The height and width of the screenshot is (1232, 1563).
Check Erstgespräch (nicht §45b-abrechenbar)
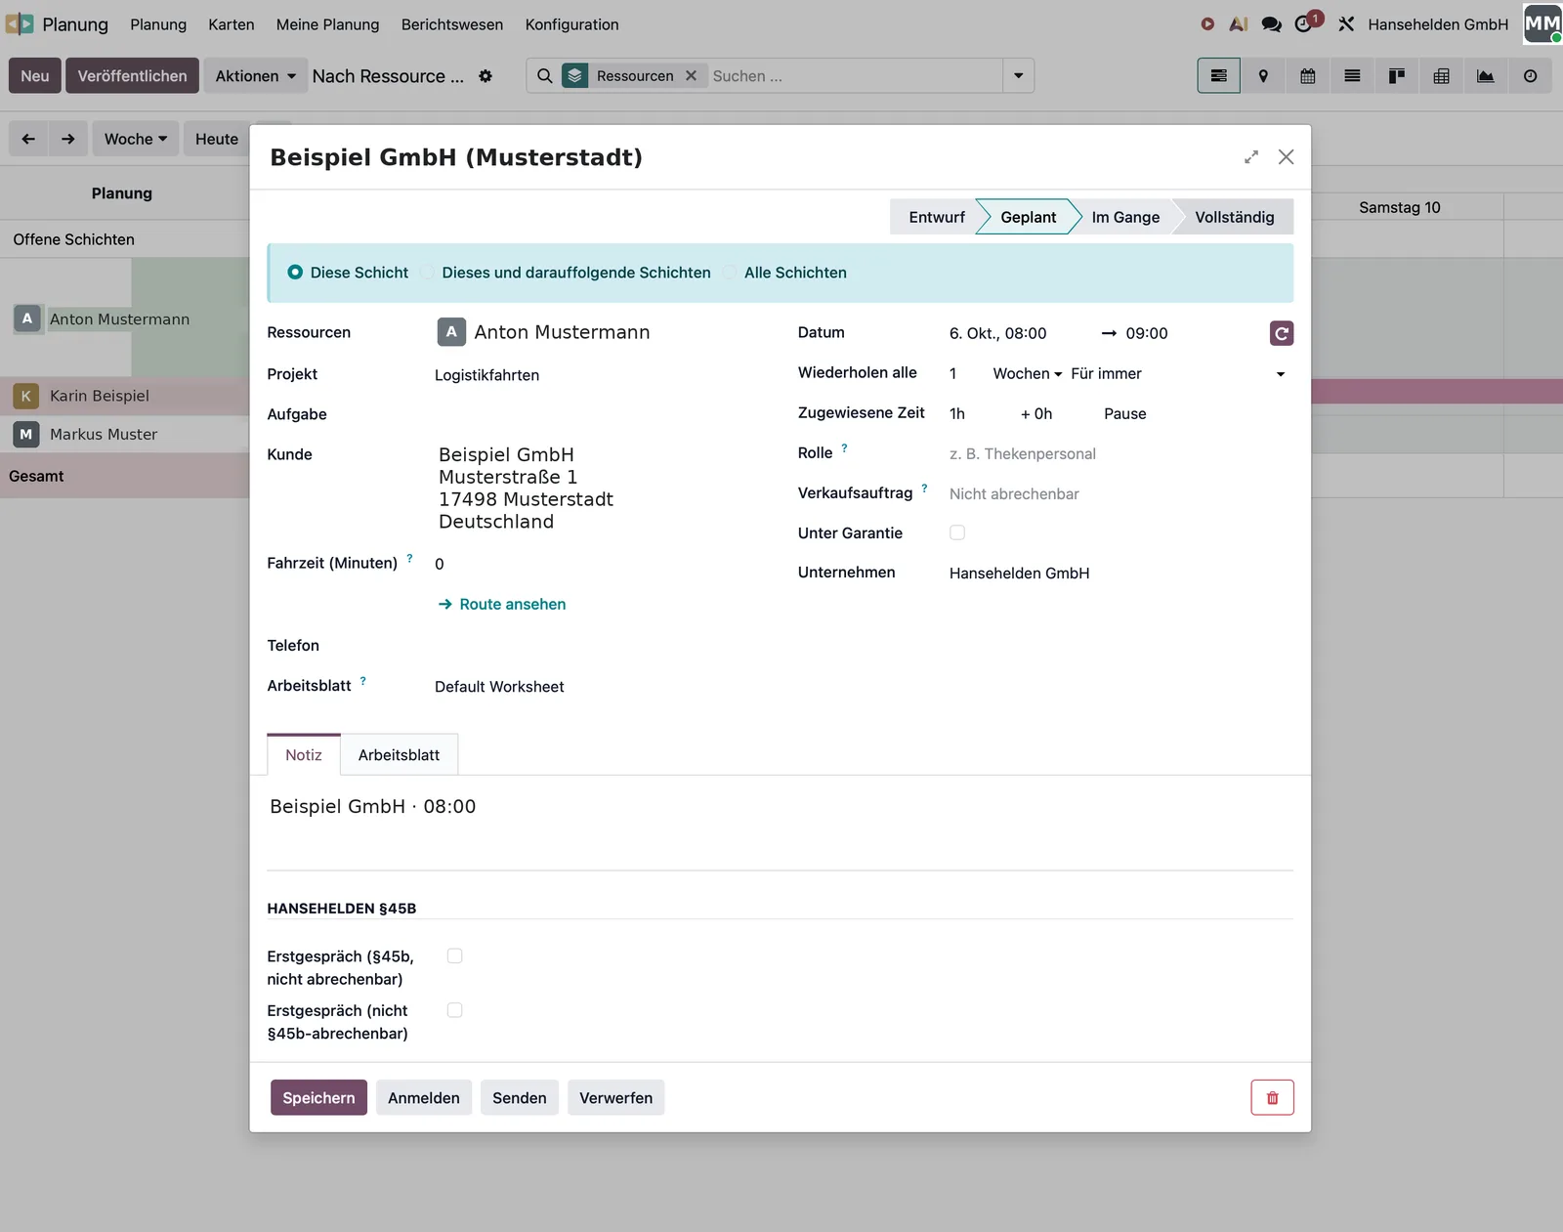454,1010
